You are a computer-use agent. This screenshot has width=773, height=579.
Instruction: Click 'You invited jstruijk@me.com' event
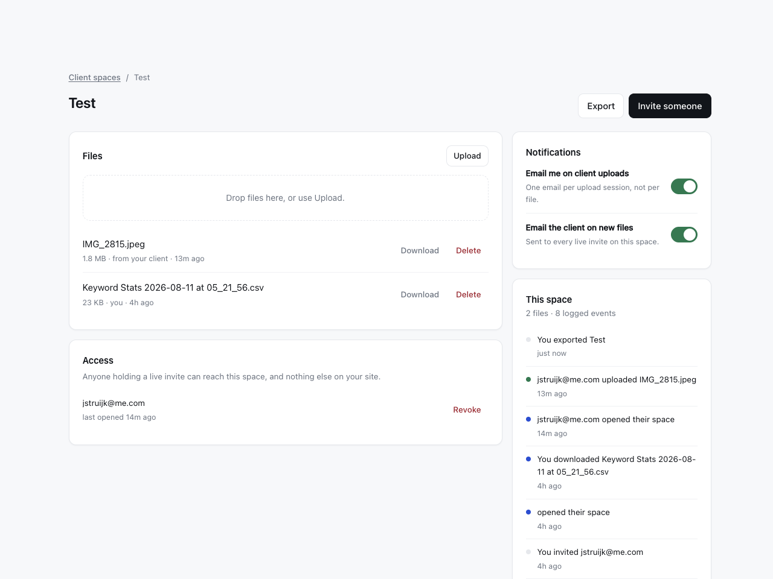(x=590, y=552)
